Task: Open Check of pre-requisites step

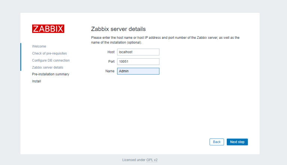Action: 49,53
